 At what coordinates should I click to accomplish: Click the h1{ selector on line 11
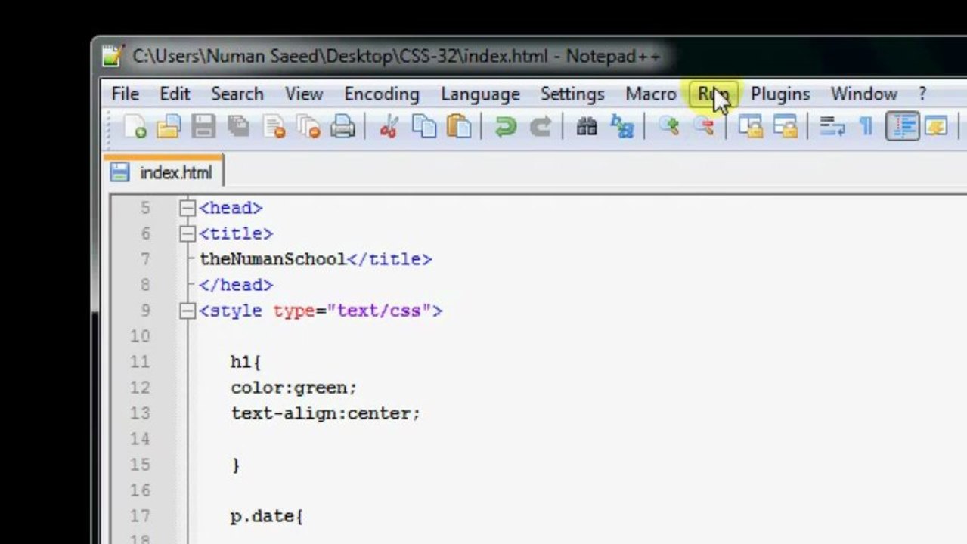click(x=246, y=362)
